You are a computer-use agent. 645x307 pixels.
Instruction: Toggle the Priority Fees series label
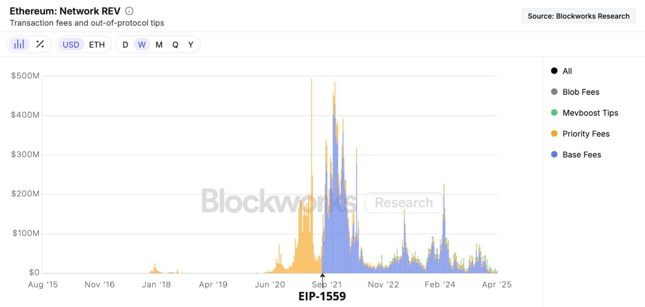586,134
